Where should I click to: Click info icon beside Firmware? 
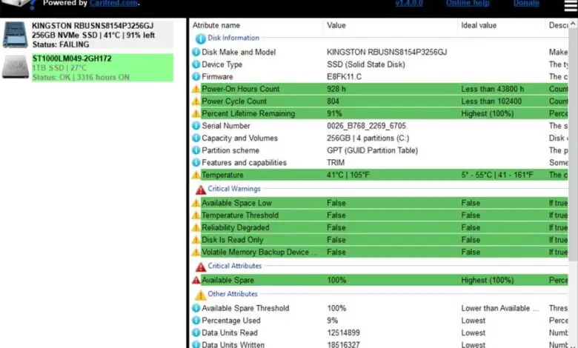coord(196,76)
